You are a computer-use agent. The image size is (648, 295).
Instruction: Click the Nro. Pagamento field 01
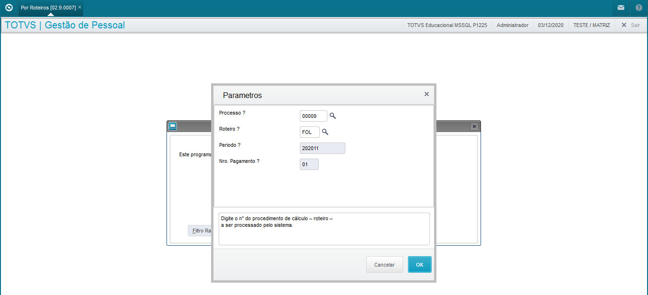[x=309, y=164]
